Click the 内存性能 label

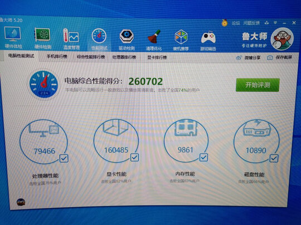(185, 174)
